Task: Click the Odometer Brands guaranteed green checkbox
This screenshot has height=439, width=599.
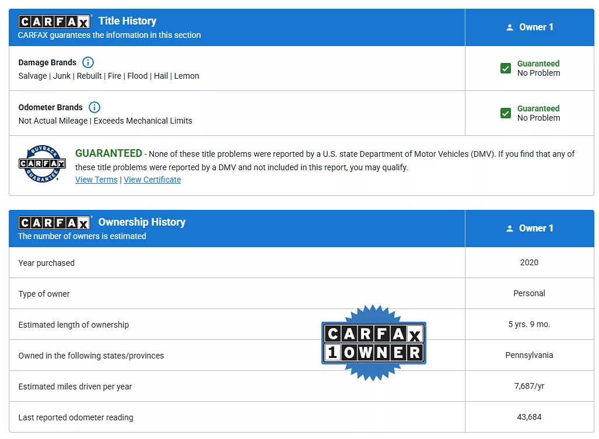Action: click(506, 113)
